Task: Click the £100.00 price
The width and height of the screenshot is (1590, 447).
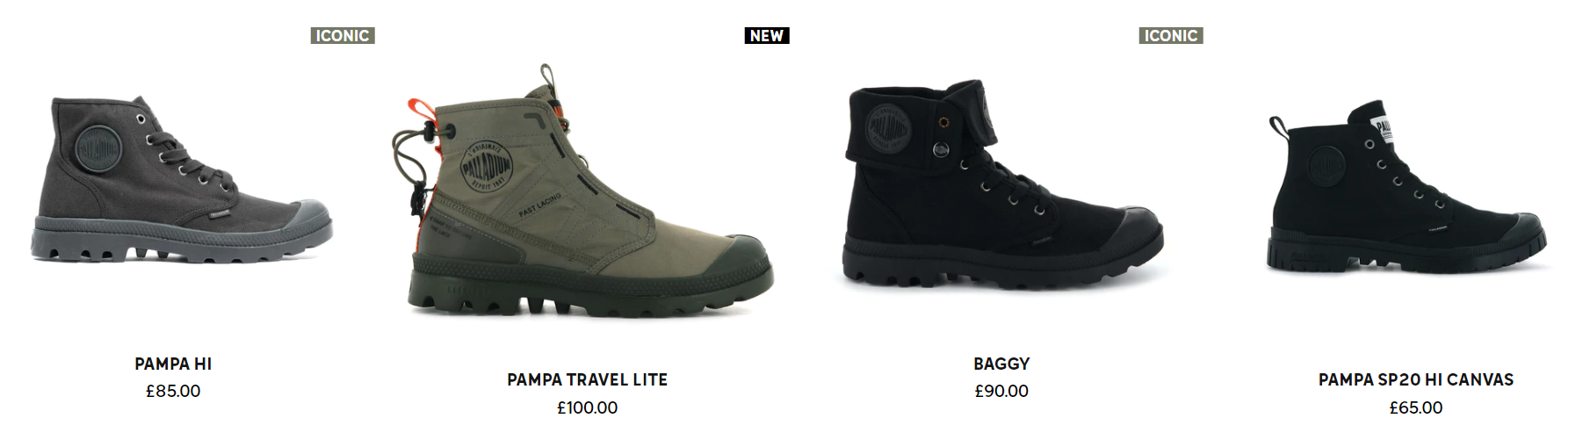Action: pos(588,407)
